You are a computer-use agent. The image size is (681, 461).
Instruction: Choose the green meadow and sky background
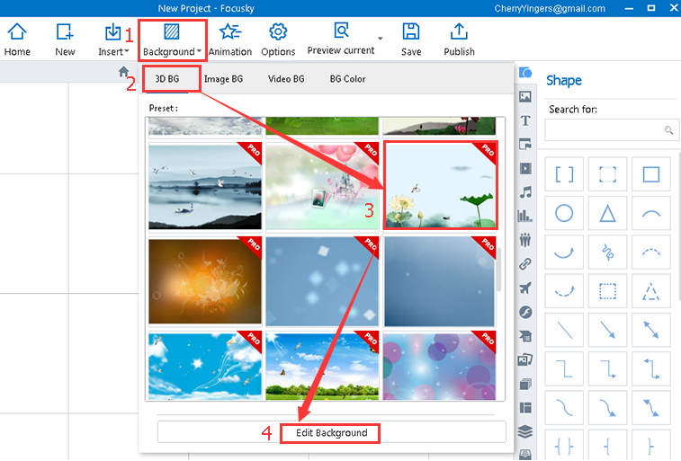point(322,366)
